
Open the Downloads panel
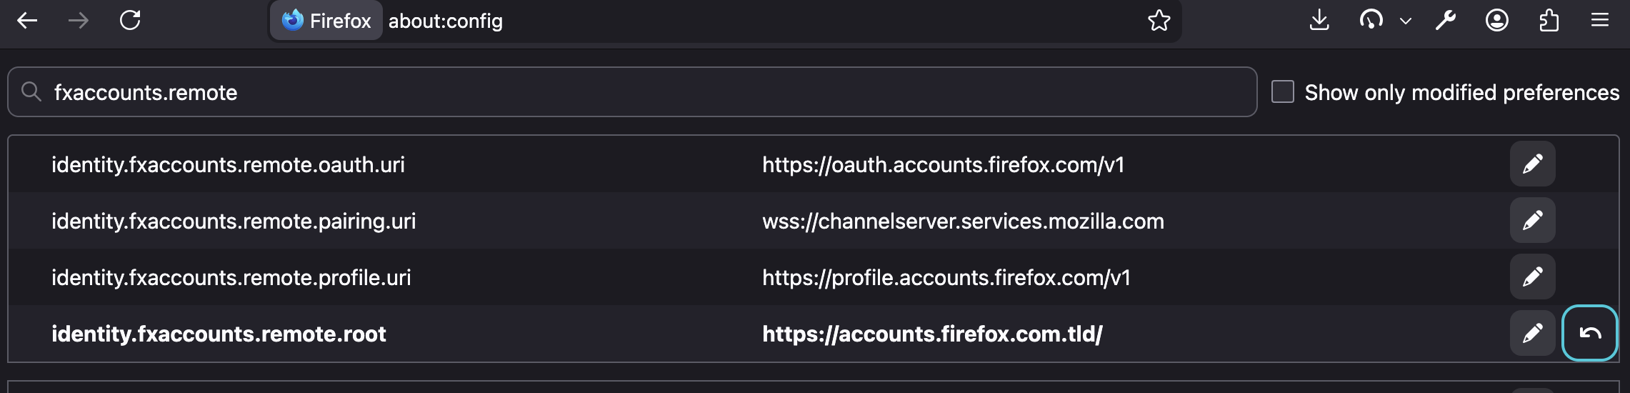point(1319,20)
